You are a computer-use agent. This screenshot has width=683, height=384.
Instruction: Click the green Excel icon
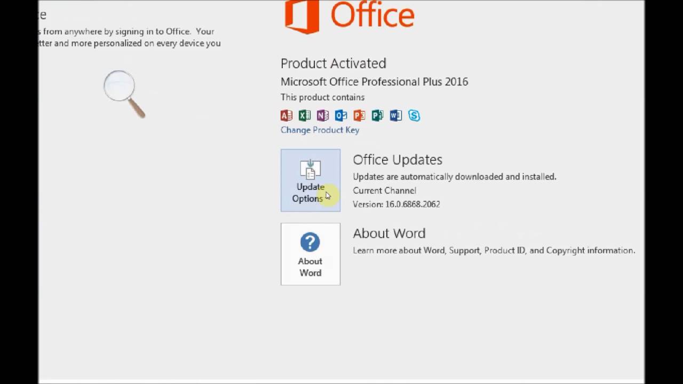(305, 115)
